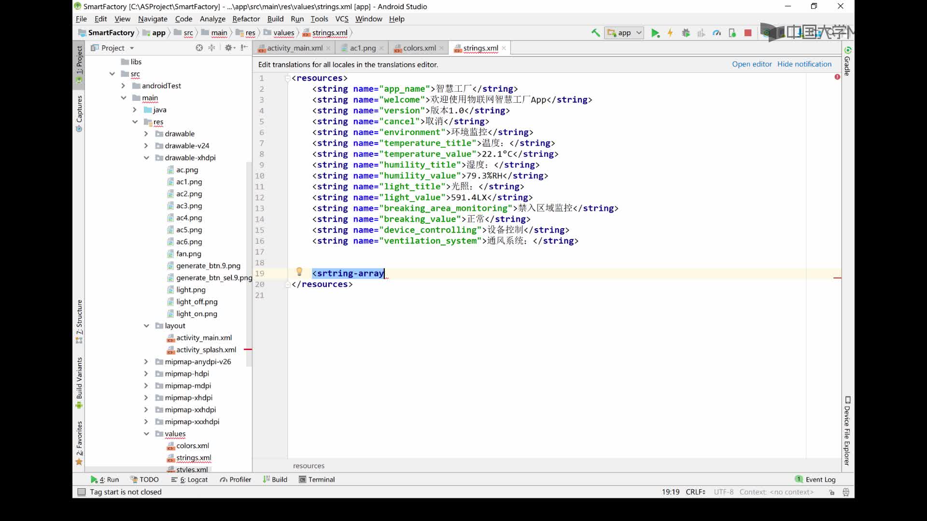
Task: Open the File menu
Action: click(x=81, y=19)
